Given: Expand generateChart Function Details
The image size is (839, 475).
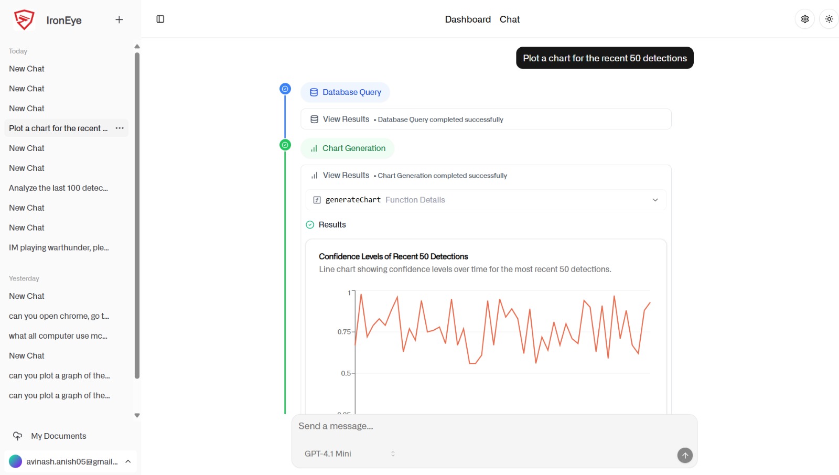Looking at the screenshot, I should tap(486, 200).
